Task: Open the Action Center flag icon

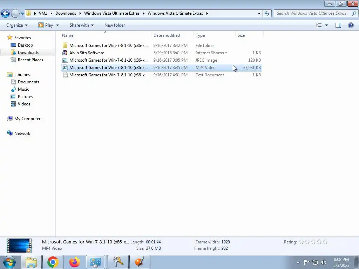Action: (306, 262)
